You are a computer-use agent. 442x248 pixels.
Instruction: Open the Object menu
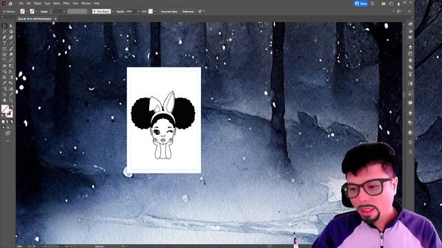pyautogui.click(x=37, y=3)
